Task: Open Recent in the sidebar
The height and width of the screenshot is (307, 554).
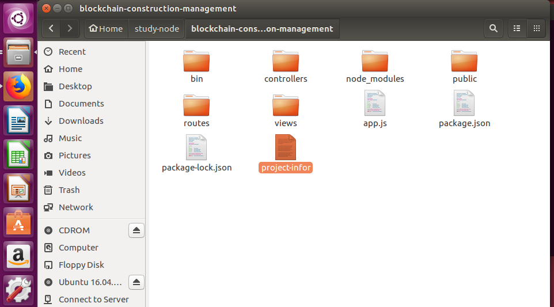Action: (72, 52)
